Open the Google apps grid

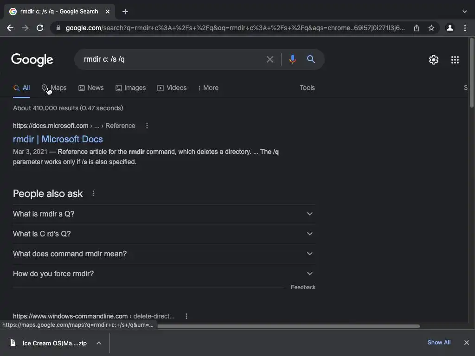click(x=455, y=60)
